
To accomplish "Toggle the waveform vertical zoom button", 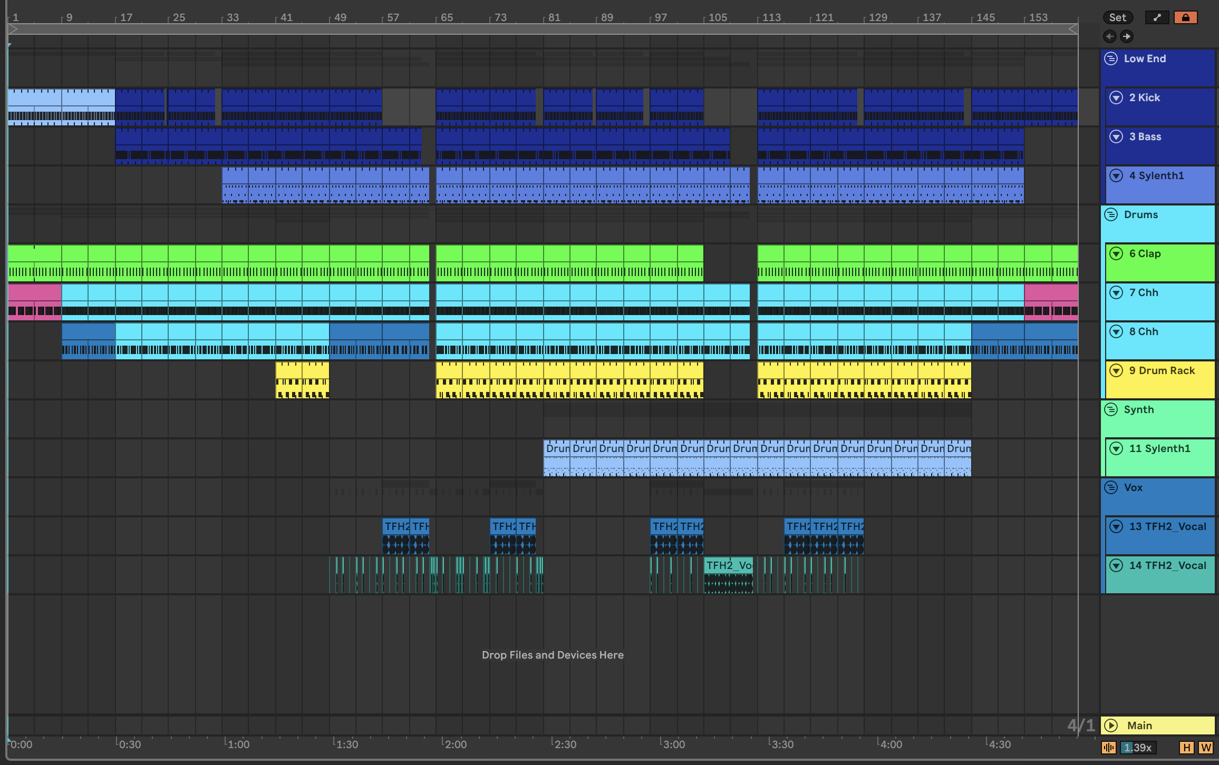I will tap(1109, 748).
